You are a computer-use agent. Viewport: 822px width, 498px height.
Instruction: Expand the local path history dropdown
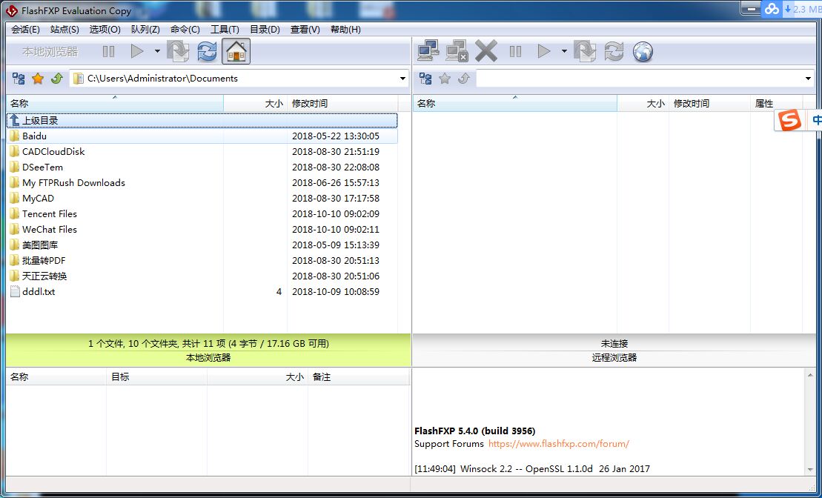click(402, 79)
